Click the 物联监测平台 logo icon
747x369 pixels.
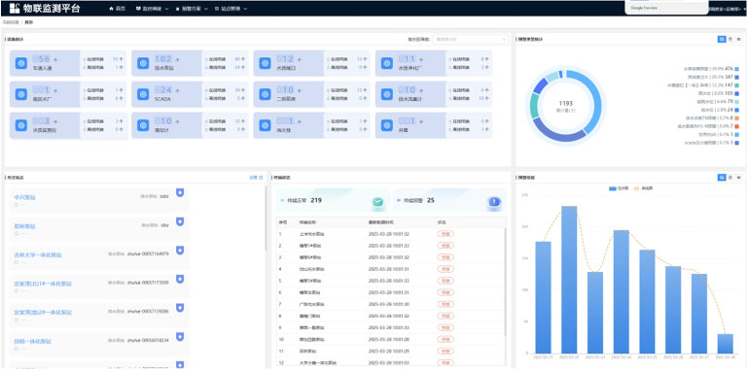(15, 8)
